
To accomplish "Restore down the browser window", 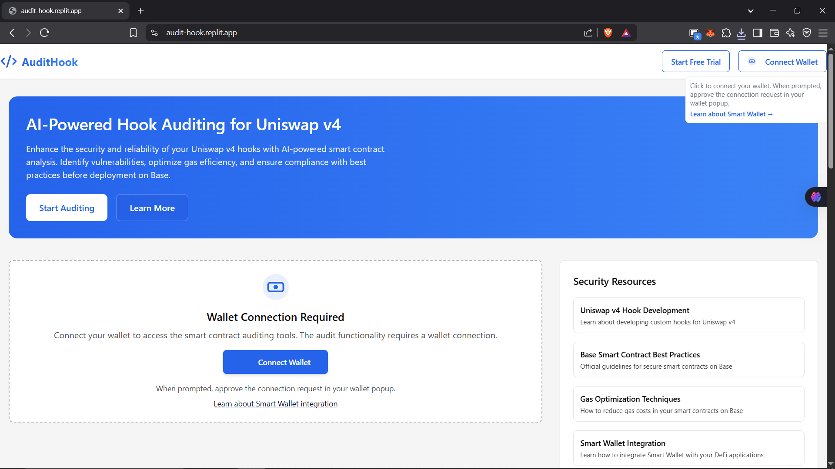I will pyautogui.click(x=797, y=11).
